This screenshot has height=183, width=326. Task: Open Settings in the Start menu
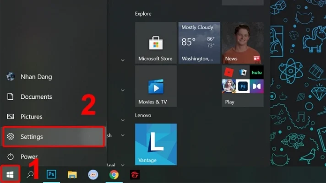coord(53,137)
